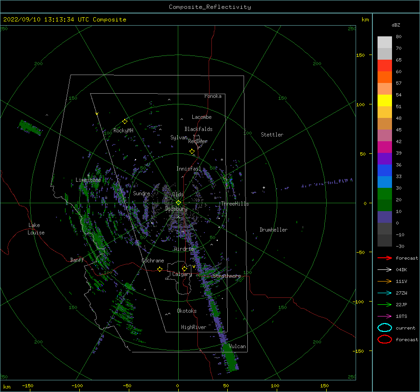Click the white asterisk east of Innisfail
This screenshot has height=392, width=420.
coord(222,160)
